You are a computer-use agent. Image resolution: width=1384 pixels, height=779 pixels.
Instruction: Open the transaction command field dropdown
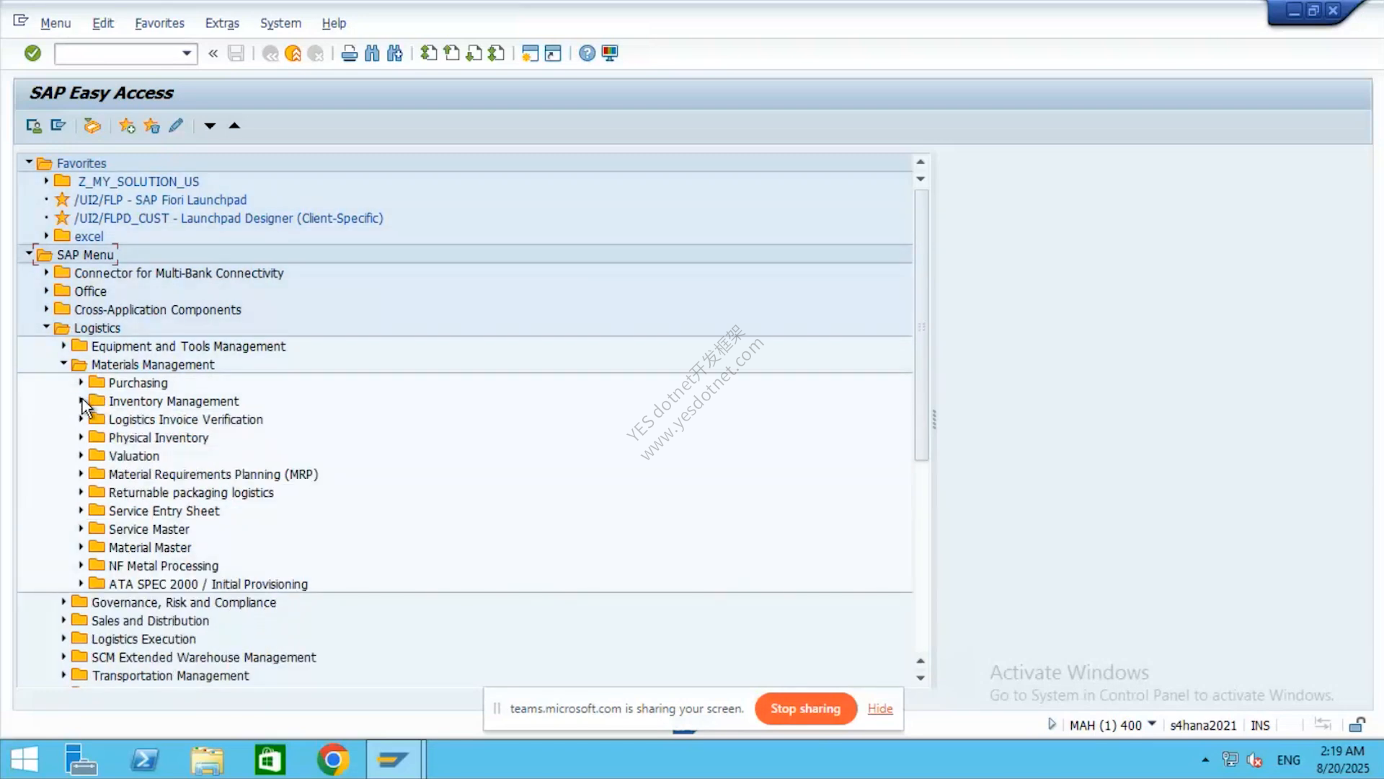point(187,53)
